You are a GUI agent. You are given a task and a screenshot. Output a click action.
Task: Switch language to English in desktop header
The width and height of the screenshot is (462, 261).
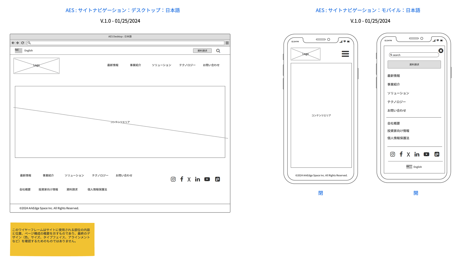[28, 51]
